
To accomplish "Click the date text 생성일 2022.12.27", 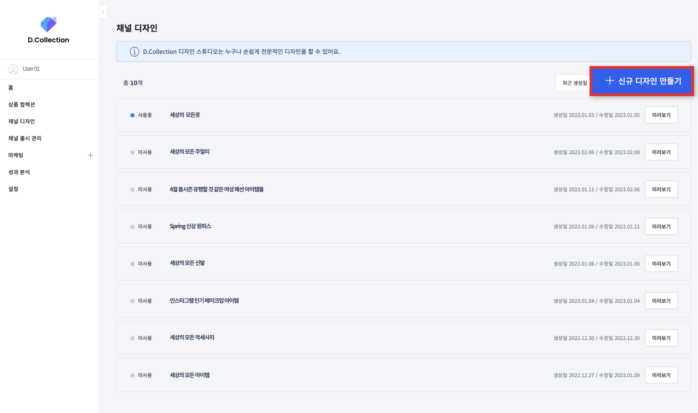I will [x=574, y=375].
